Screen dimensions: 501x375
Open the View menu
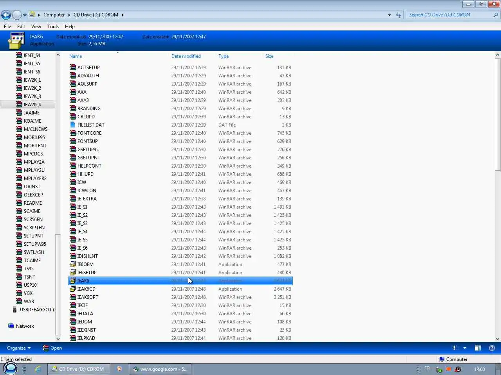click(36, 27)
